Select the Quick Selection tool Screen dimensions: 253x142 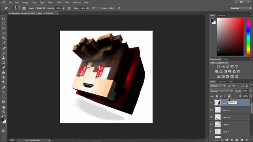4,33
